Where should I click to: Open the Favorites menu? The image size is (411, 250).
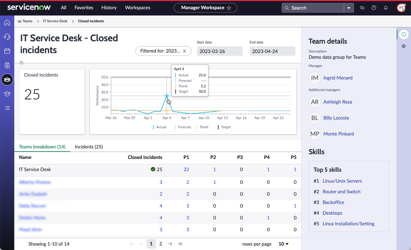(x=84, y=8)
